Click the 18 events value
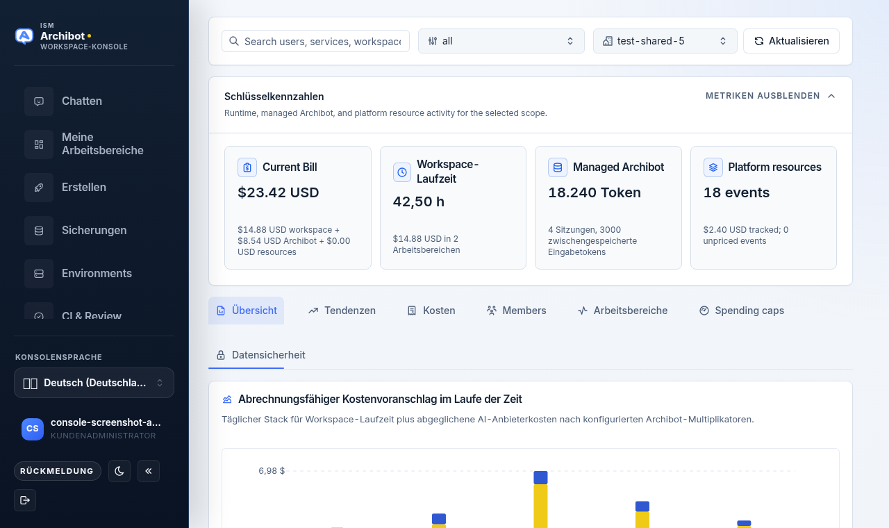Image resolution: width=889 pixels, height=528 pixels. pos(737,192)
